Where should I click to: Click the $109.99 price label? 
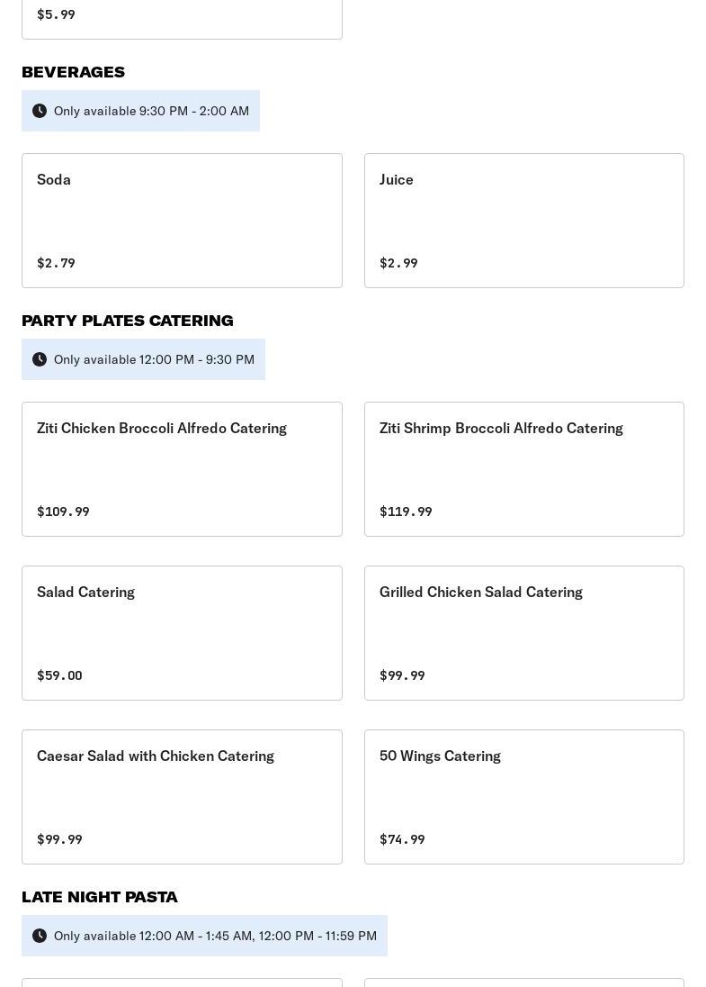(63, 512)
